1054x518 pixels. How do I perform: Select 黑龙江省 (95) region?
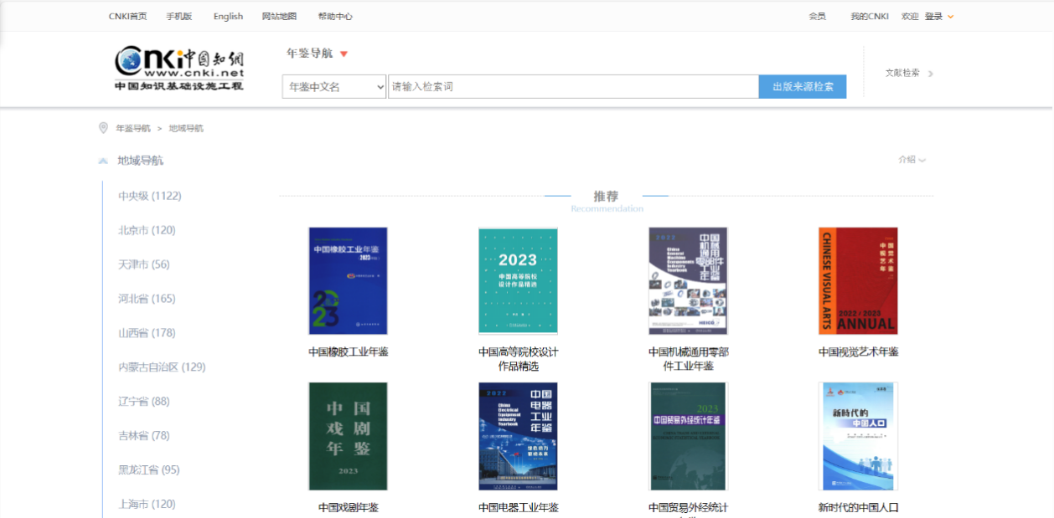click(149, 470)
